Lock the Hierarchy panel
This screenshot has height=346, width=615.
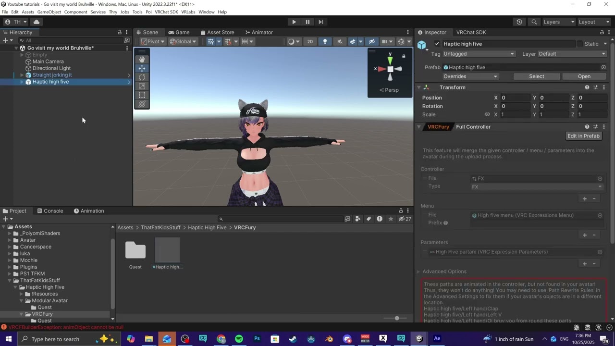[120, 32]
